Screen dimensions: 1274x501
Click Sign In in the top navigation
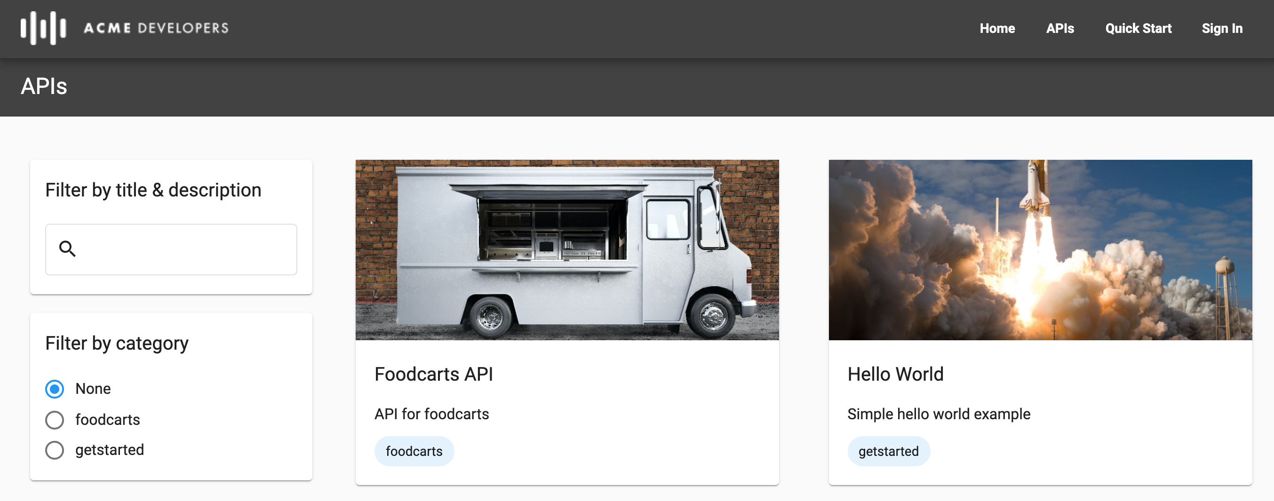[1222, 28]
